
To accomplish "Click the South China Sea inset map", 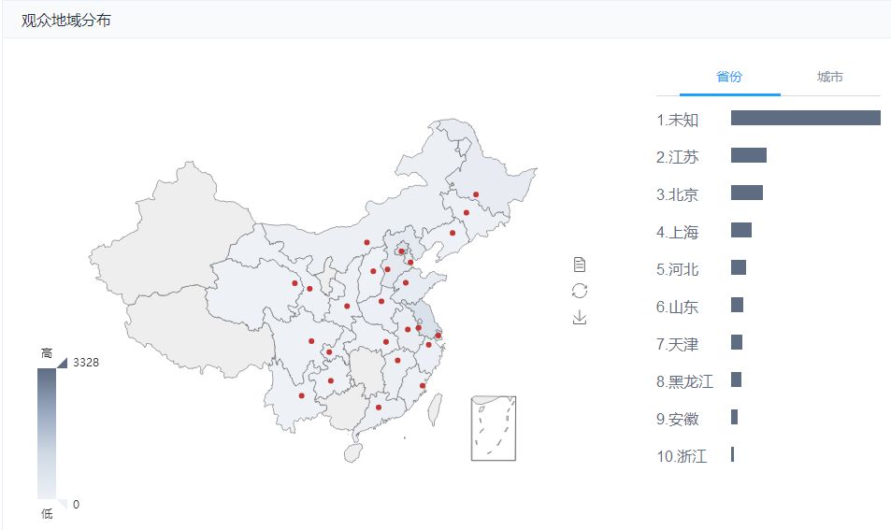I will [494, 428].
